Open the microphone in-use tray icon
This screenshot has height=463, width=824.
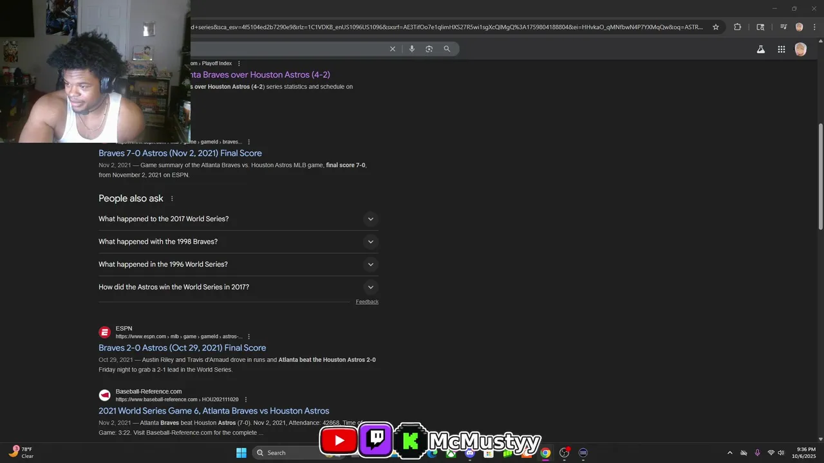(757, 453)
